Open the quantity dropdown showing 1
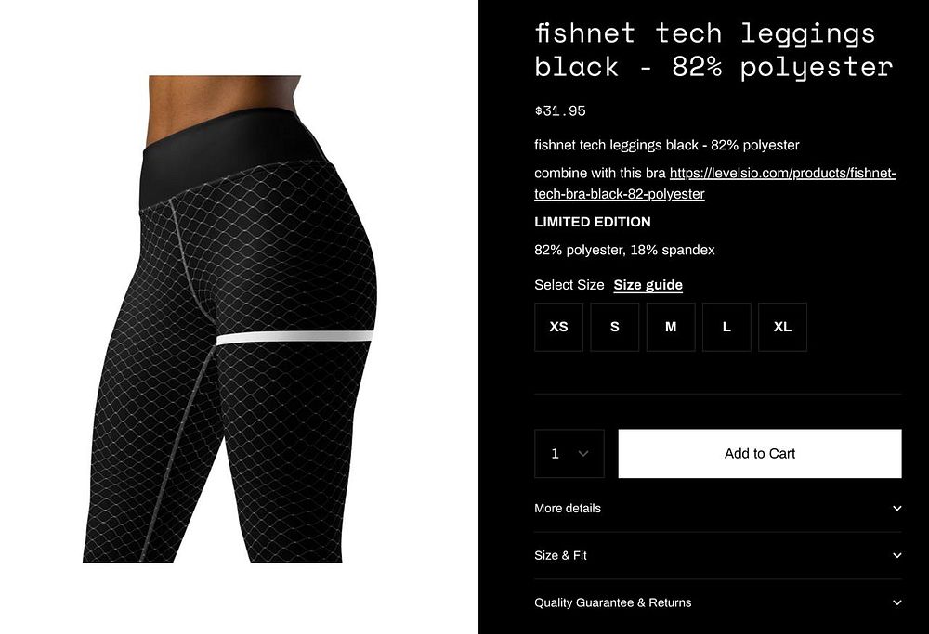The width and height of the screenshot is (929, 634). pyautogui.click(x=569, y=453)
